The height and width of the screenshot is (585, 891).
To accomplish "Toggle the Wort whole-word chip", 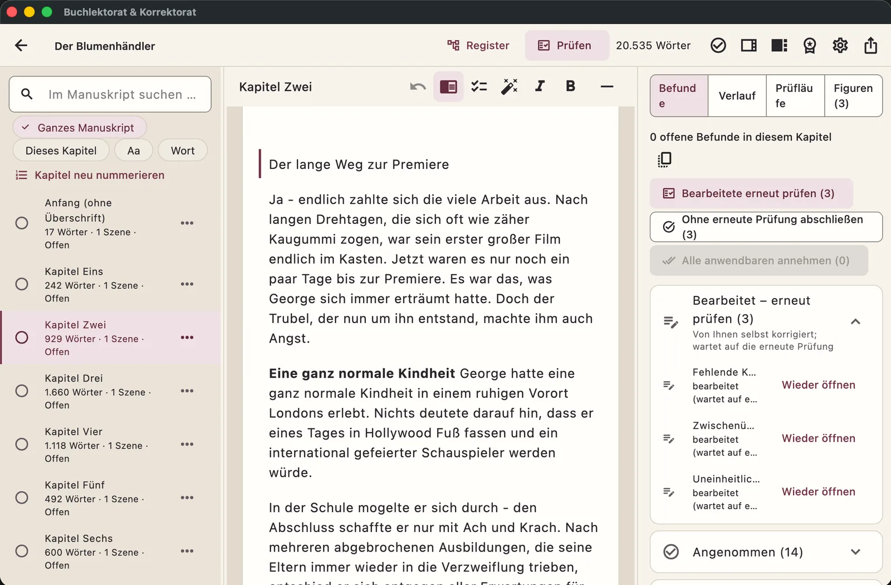I will 183,151.
